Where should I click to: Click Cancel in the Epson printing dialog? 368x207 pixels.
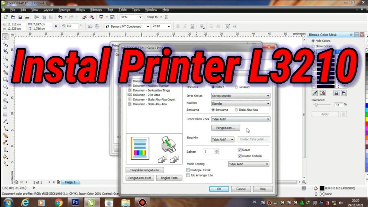click(241, 189)
